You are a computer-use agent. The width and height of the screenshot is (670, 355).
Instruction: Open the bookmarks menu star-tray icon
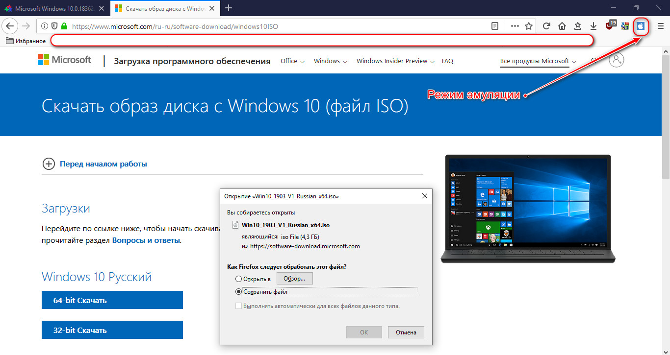[578, 26]
